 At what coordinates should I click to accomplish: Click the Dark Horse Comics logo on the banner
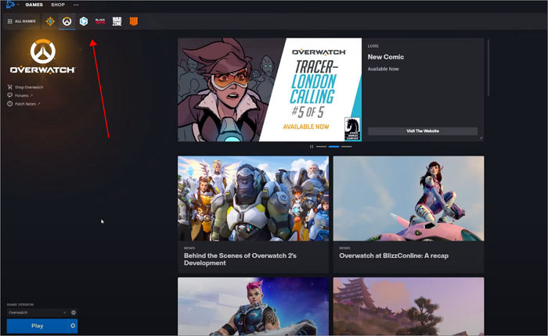352,129
